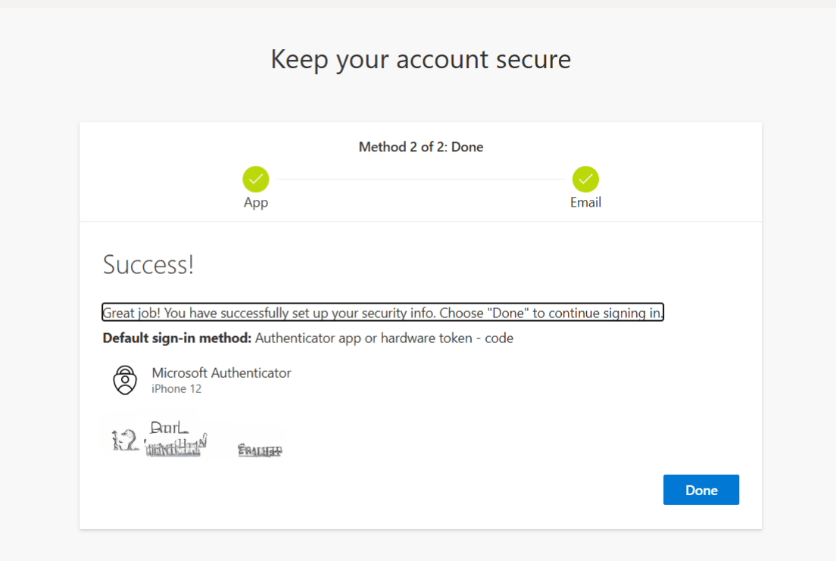Click the Microsoft Authenticator lock icon
The height and width of the screenshot is (561, 836).
coord(125,380)
